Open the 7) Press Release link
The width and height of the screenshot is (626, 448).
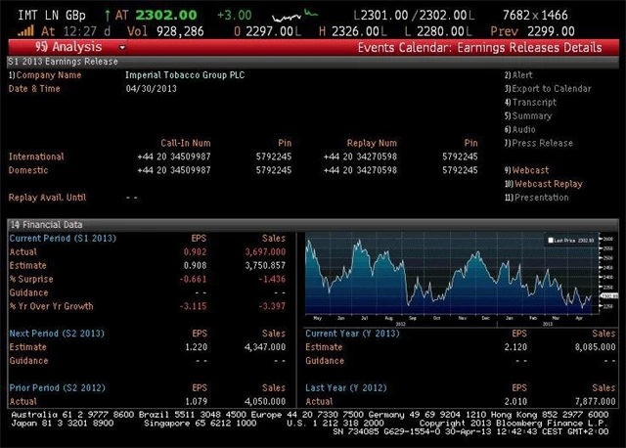click(x=539, y=143)
